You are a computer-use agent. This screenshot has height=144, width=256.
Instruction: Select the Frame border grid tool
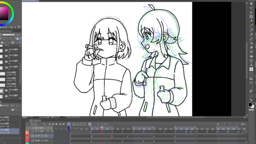[251, 60]
